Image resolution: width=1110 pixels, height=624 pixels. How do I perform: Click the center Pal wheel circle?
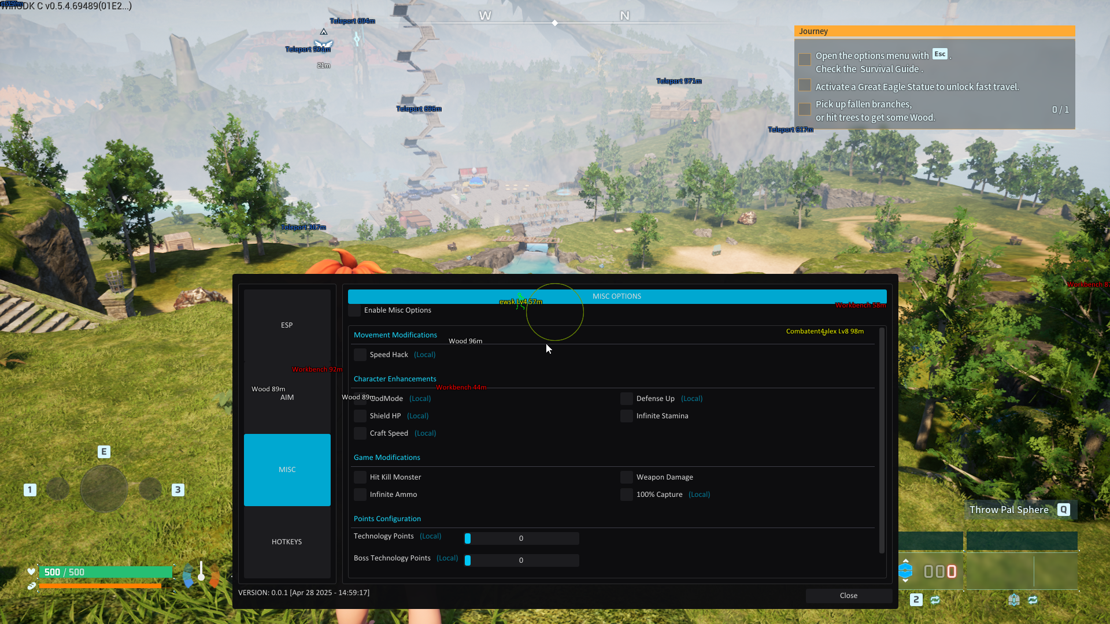pos(104,489)
